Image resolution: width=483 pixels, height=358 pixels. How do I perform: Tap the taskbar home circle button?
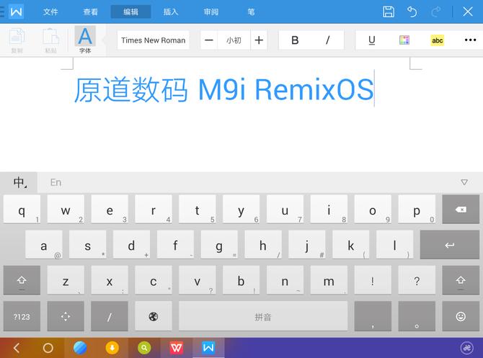[48, 348]
